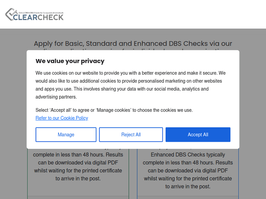Click 'to arrive in the post.' in right card

tap(188, 186)
